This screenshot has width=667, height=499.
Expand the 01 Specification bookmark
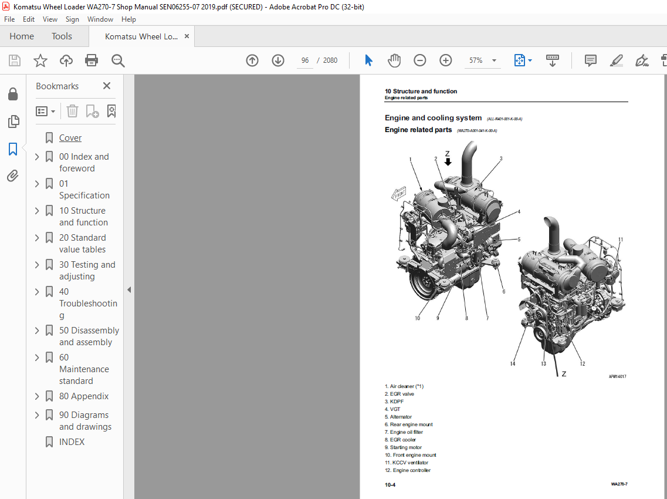[x=37, y=184]
